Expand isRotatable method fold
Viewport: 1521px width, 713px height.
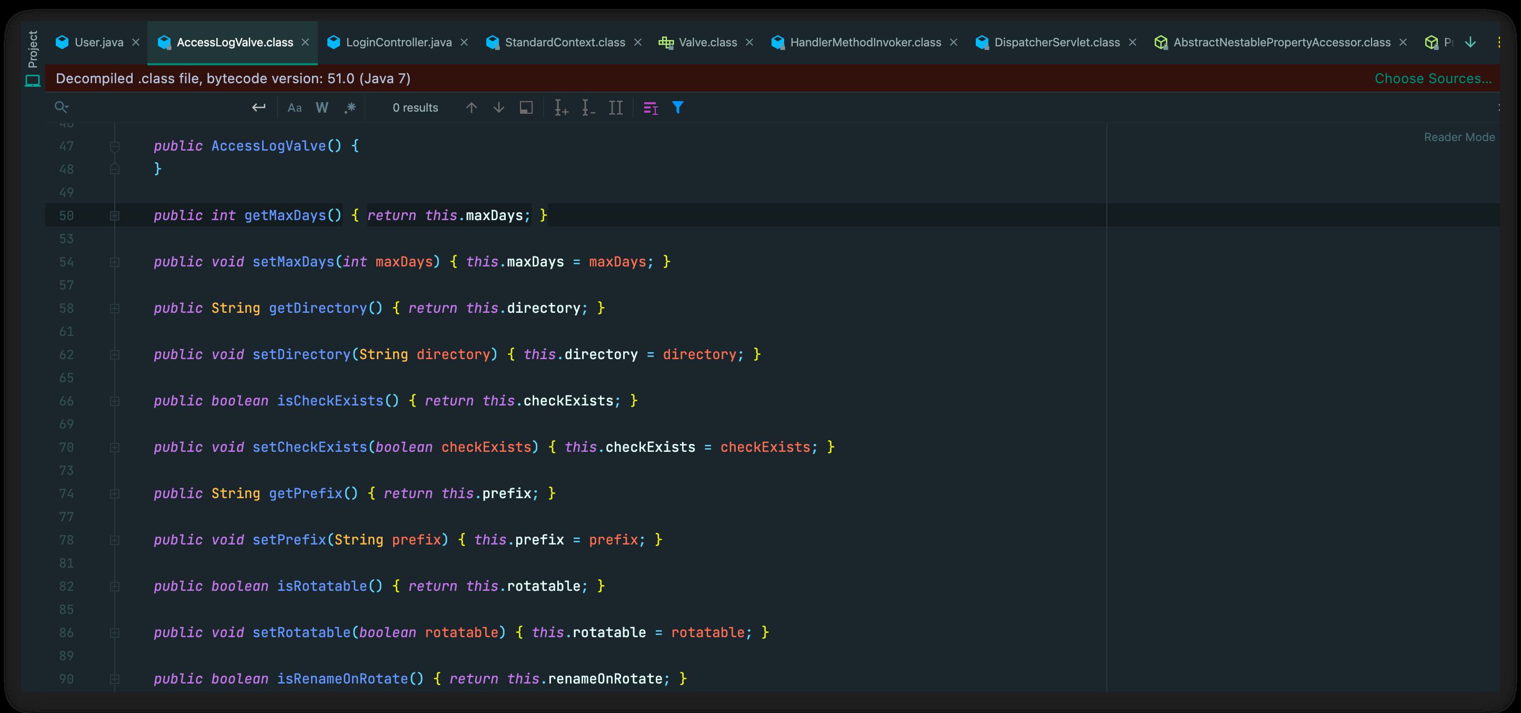(115, 587)
